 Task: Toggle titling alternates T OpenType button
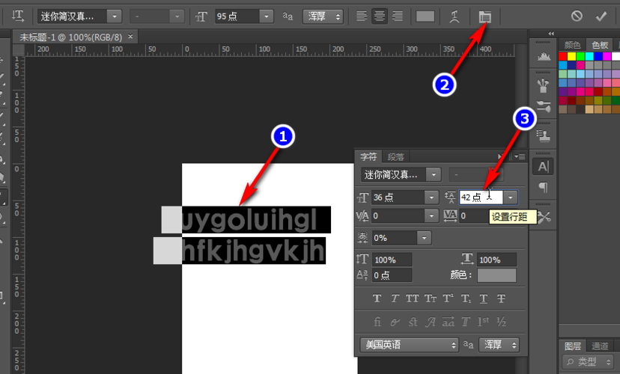tap(466, 322)
